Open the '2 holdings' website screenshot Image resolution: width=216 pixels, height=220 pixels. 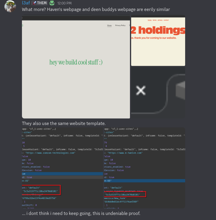[x=158, y=41]
